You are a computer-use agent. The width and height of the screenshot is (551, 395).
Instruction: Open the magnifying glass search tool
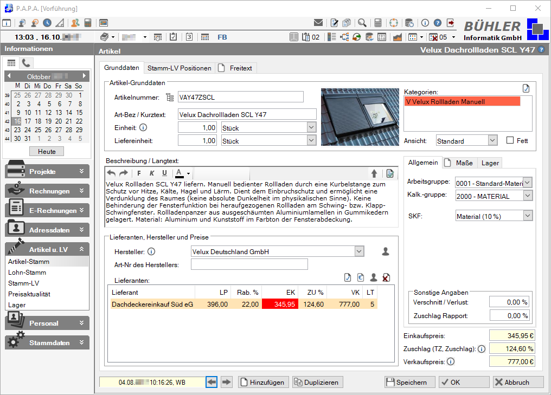tap(362, 23)
